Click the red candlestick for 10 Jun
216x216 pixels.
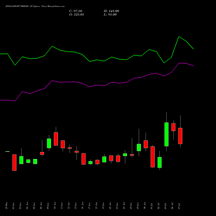point(56,139)
